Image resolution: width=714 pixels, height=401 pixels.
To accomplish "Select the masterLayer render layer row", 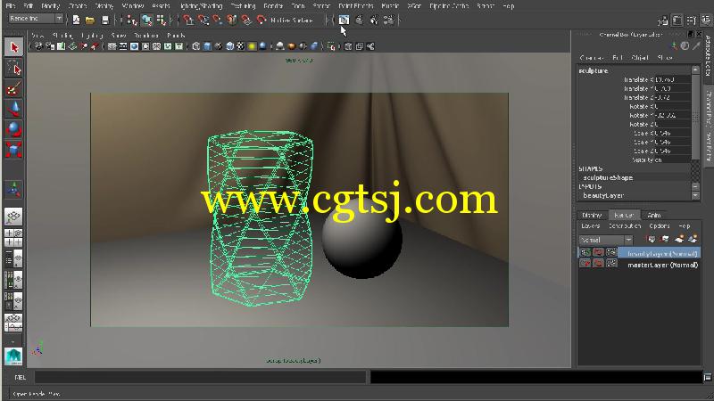I will [639, 264].
